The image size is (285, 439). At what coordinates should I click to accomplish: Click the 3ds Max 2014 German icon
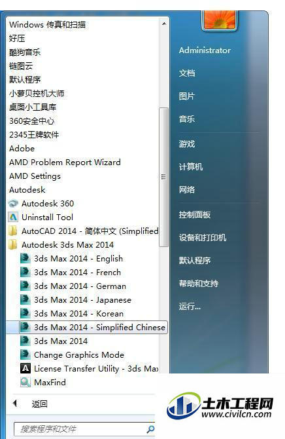point(25,286)
